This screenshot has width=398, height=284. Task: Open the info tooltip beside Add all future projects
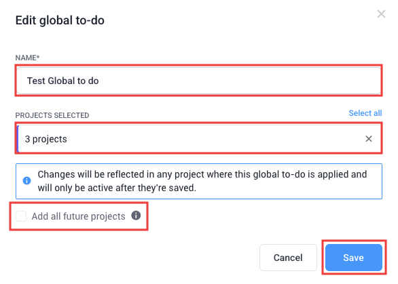(136, 216)
